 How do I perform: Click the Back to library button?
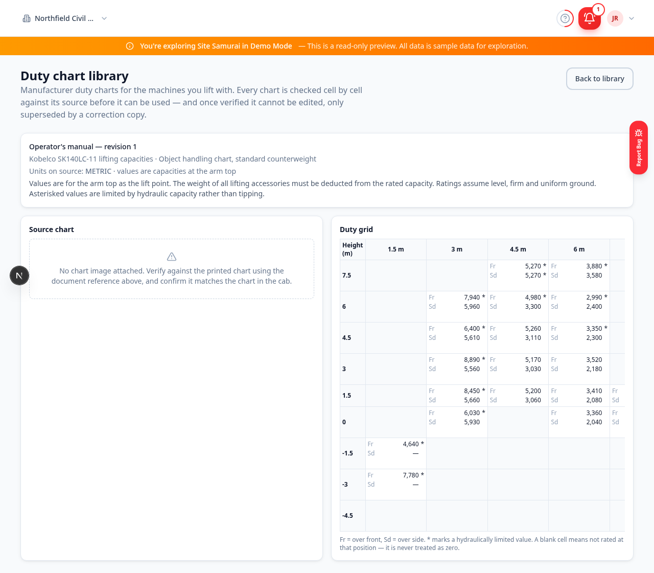point(600,79)
